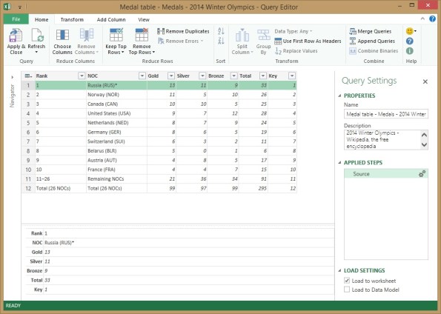Open Source step settings gear
Image resolution: width=441 pixels, height=314 pixels.
pos(422,174)
